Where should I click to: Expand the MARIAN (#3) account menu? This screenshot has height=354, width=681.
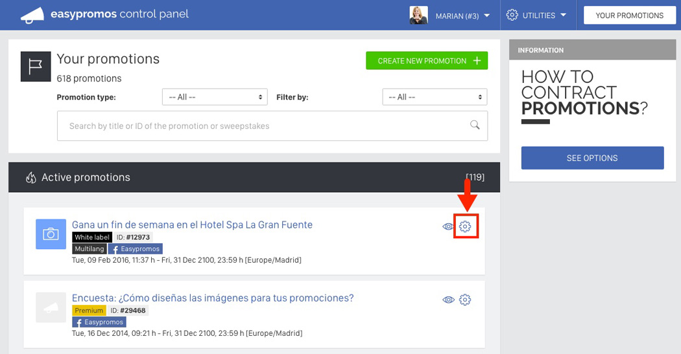click(462, 16)
